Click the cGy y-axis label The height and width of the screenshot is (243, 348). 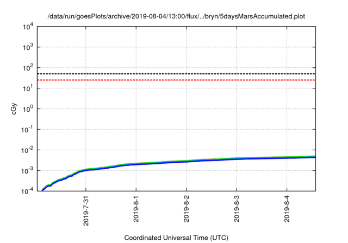pos(14,109)
